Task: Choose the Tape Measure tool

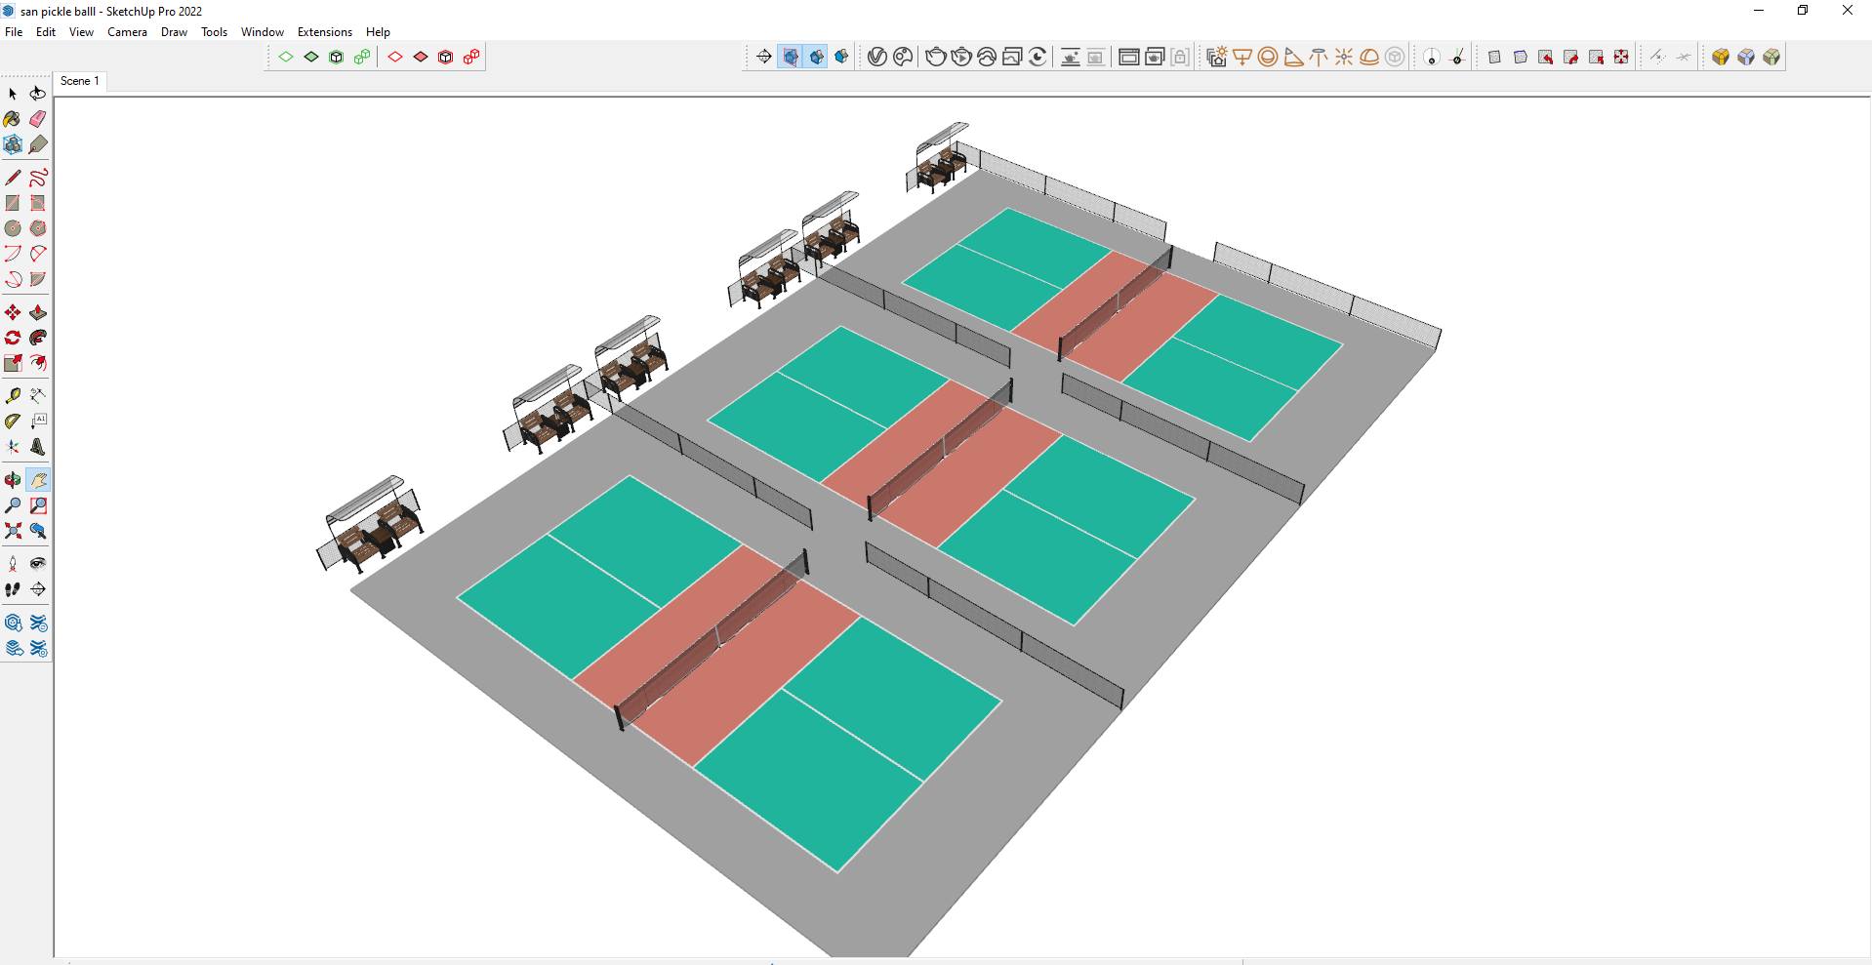Action: click(x=13, y=396)
